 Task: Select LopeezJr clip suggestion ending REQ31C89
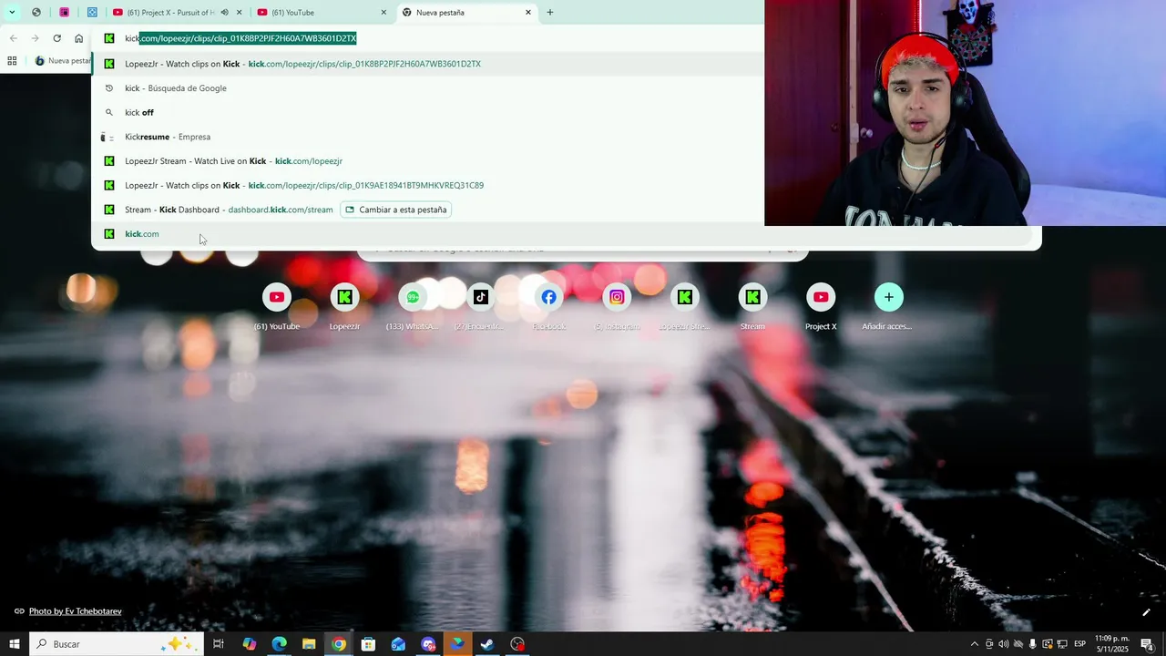[x=428, y=185]
